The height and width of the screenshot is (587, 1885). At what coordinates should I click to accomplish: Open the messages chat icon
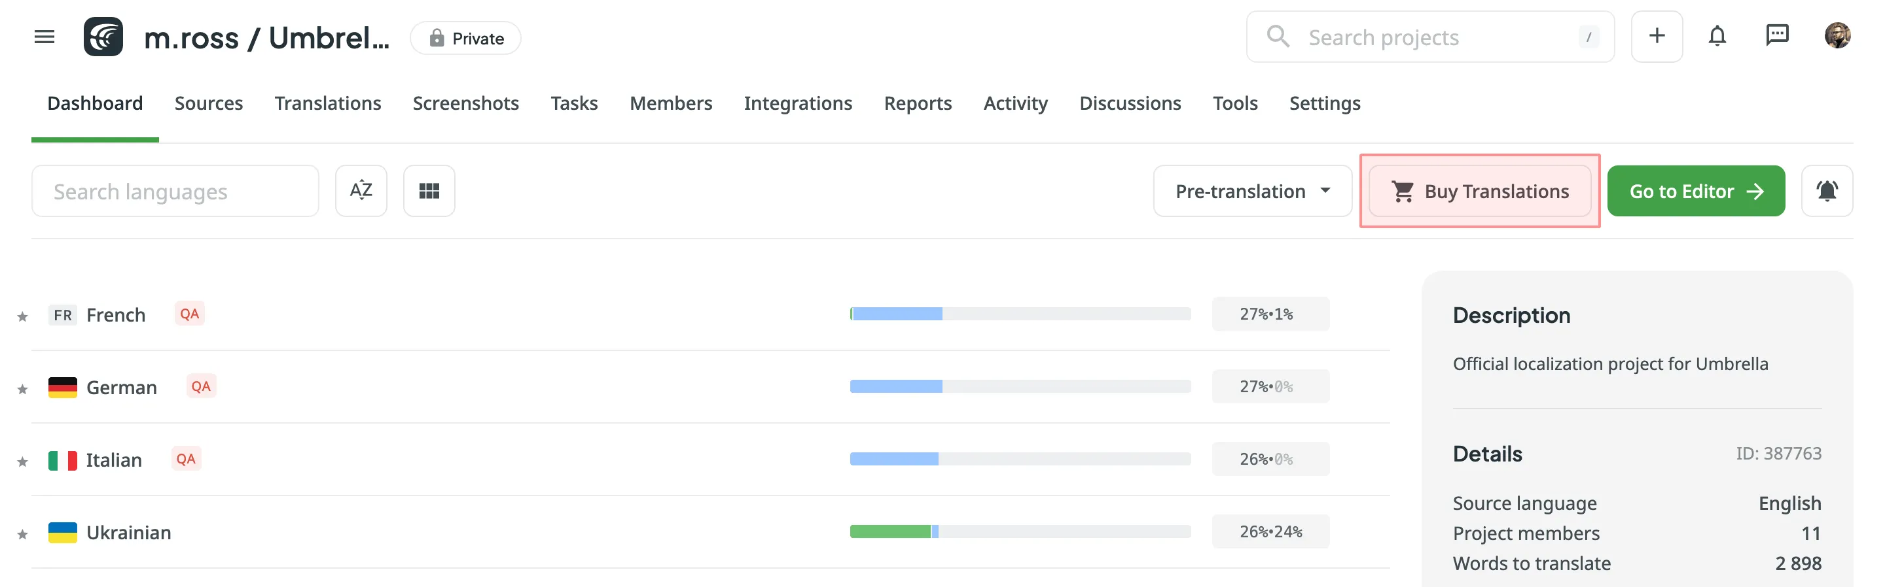pyautogui.click(x=1777, y=37)
